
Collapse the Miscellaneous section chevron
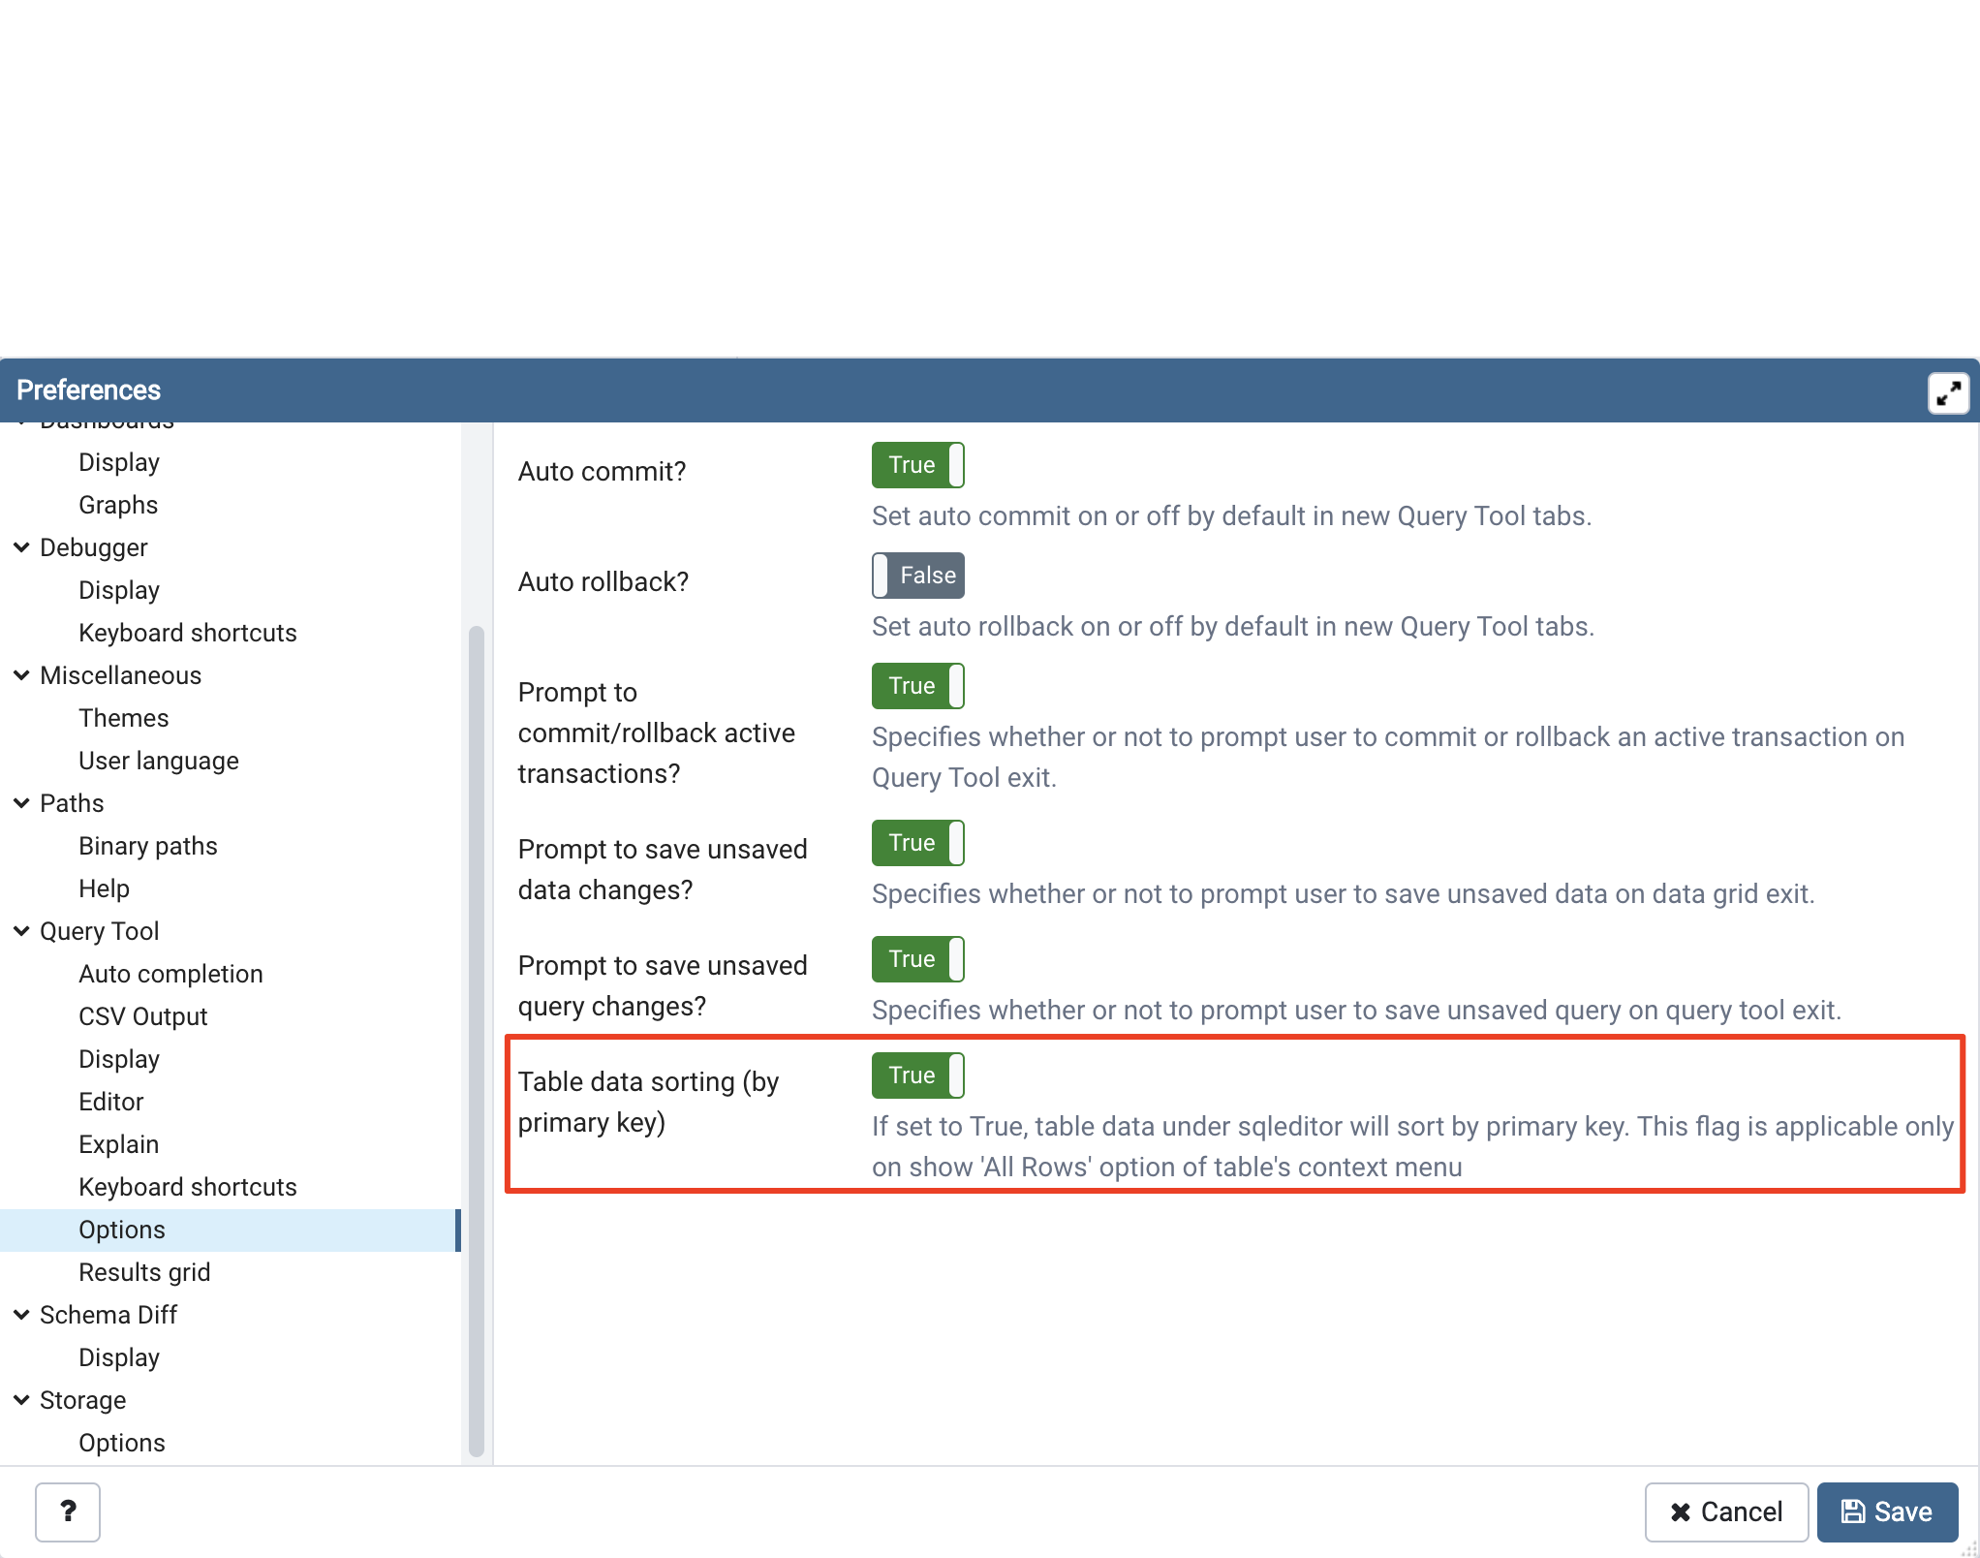[21, 675]
